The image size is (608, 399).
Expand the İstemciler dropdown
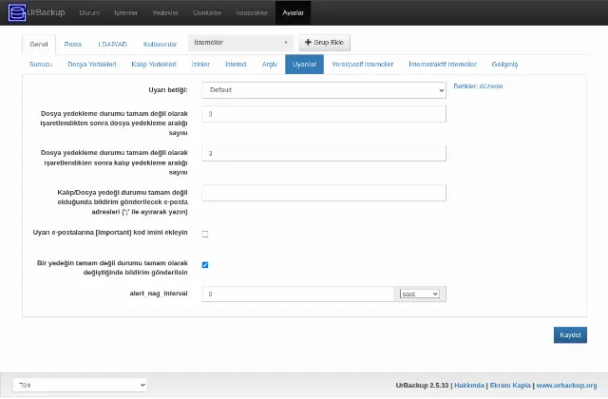[240, 43]
